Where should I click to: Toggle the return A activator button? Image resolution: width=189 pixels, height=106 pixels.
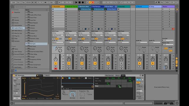click(x=139, y=63)
